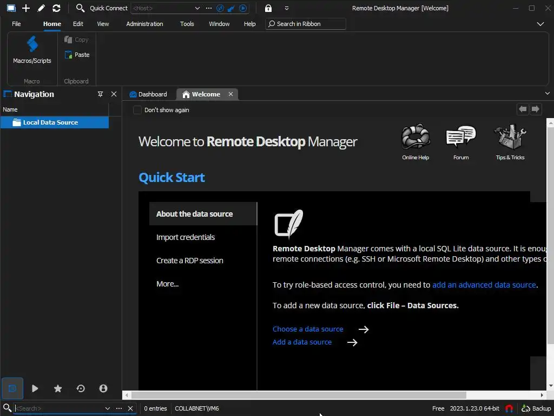
Task: Open the tab list dropdown chevron
Action: (548, 93)
